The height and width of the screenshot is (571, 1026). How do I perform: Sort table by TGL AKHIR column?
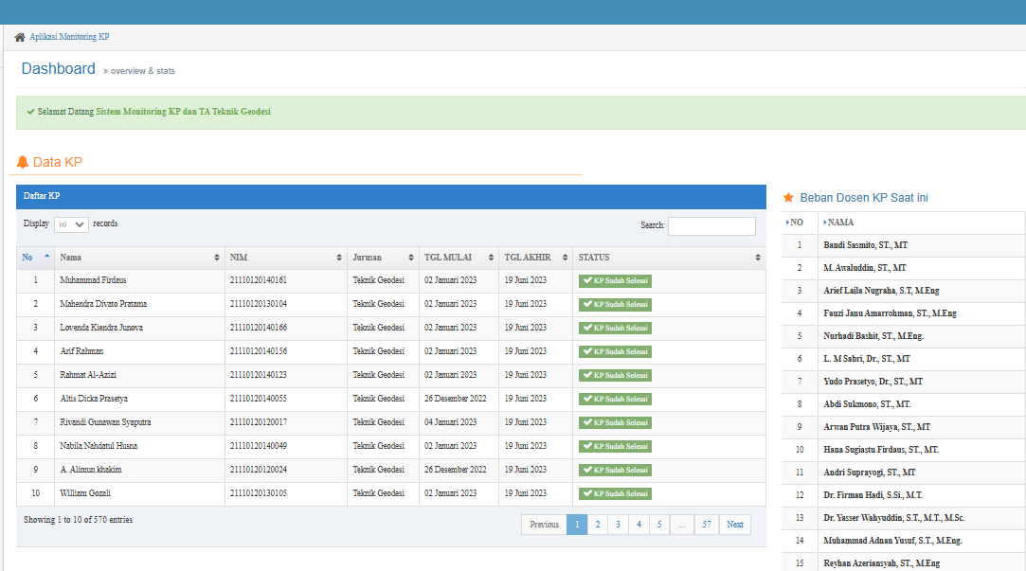pos(536,258)
